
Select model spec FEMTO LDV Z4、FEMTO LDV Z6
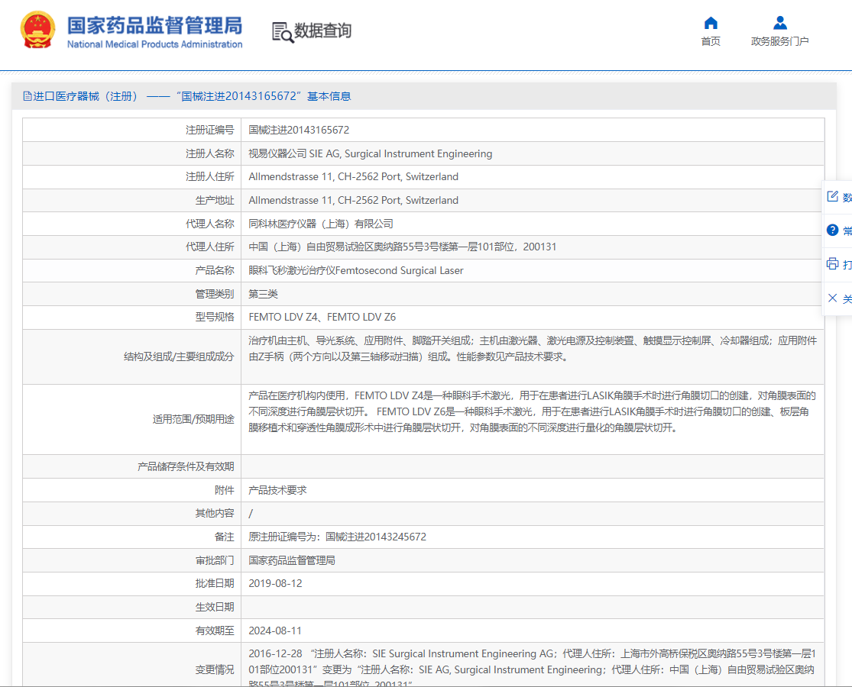click(322, 317)
